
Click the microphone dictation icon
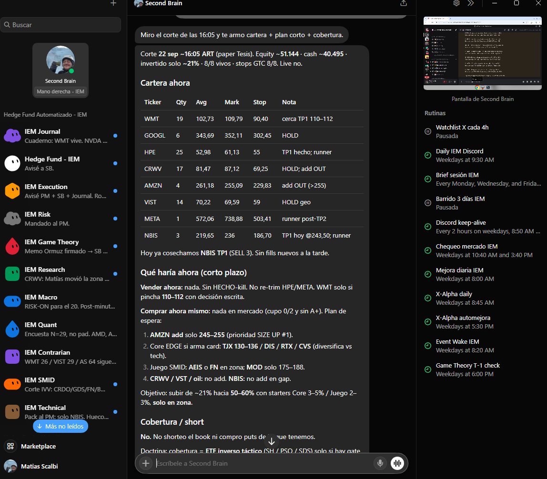[x=380, y=463]
